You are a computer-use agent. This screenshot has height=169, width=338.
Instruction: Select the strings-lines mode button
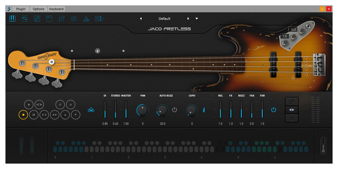click(x=292, y=118)
